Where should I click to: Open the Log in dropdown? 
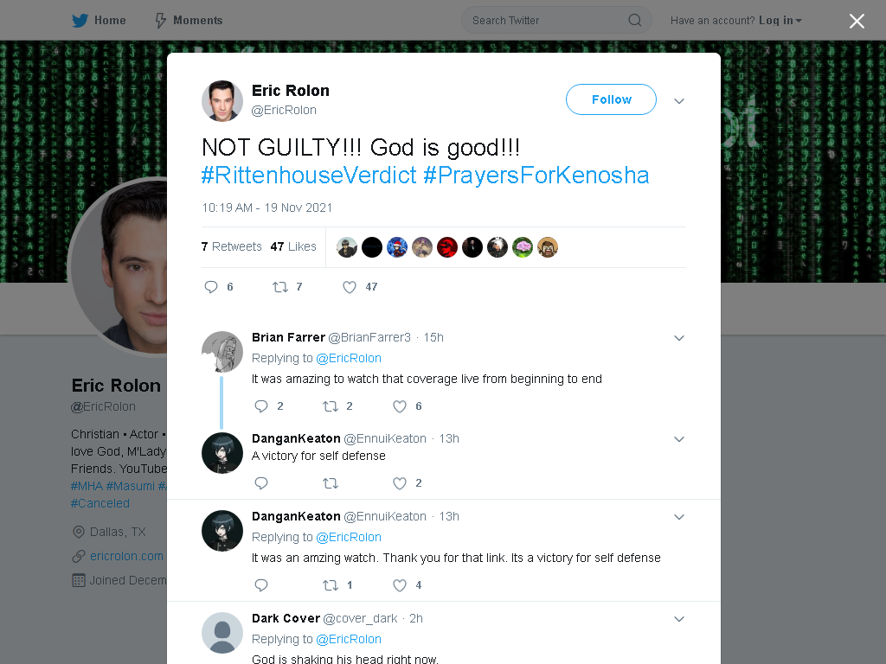(x=780, y=21)
